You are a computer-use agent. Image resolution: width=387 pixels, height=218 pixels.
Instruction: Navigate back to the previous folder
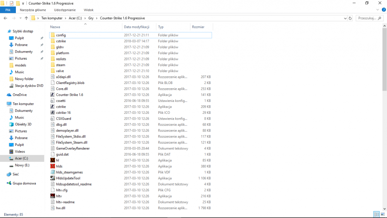pyautogui.click(x=5, y=18)
